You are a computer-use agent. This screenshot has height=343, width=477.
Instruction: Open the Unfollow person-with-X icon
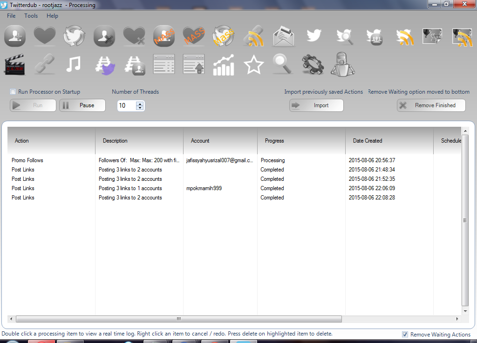[x=104, y=36]
